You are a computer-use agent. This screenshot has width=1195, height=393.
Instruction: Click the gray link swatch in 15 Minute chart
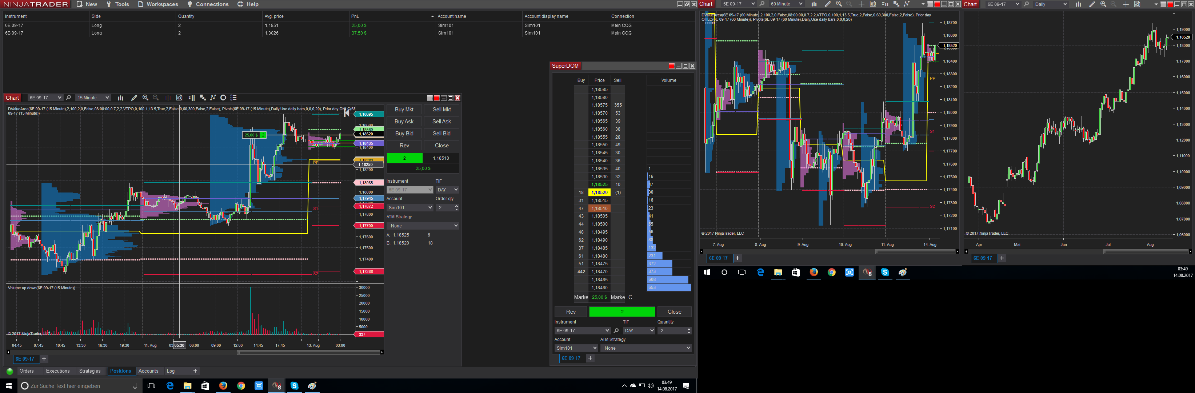(x=429, y=98)
